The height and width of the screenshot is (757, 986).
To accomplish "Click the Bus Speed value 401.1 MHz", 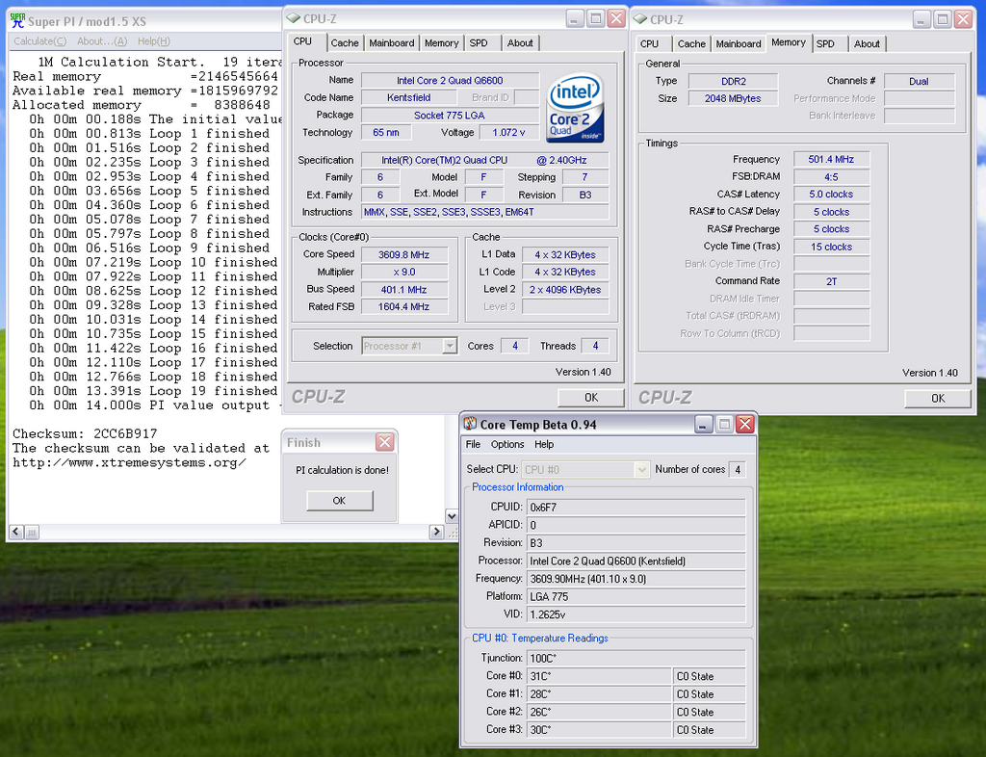I will click(x=403, y=289).
